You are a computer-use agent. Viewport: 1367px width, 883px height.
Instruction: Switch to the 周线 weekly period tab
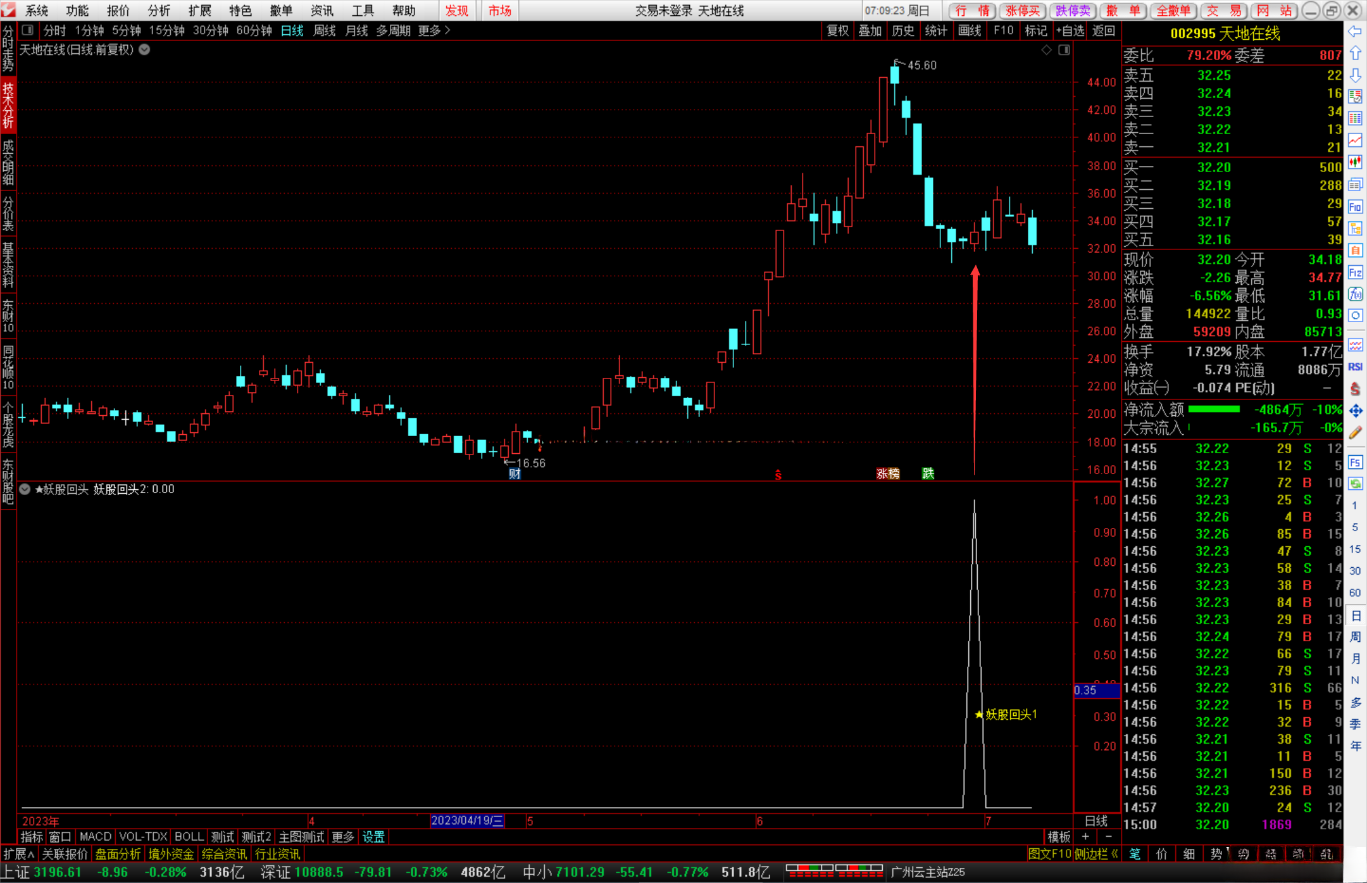point(324,30)
